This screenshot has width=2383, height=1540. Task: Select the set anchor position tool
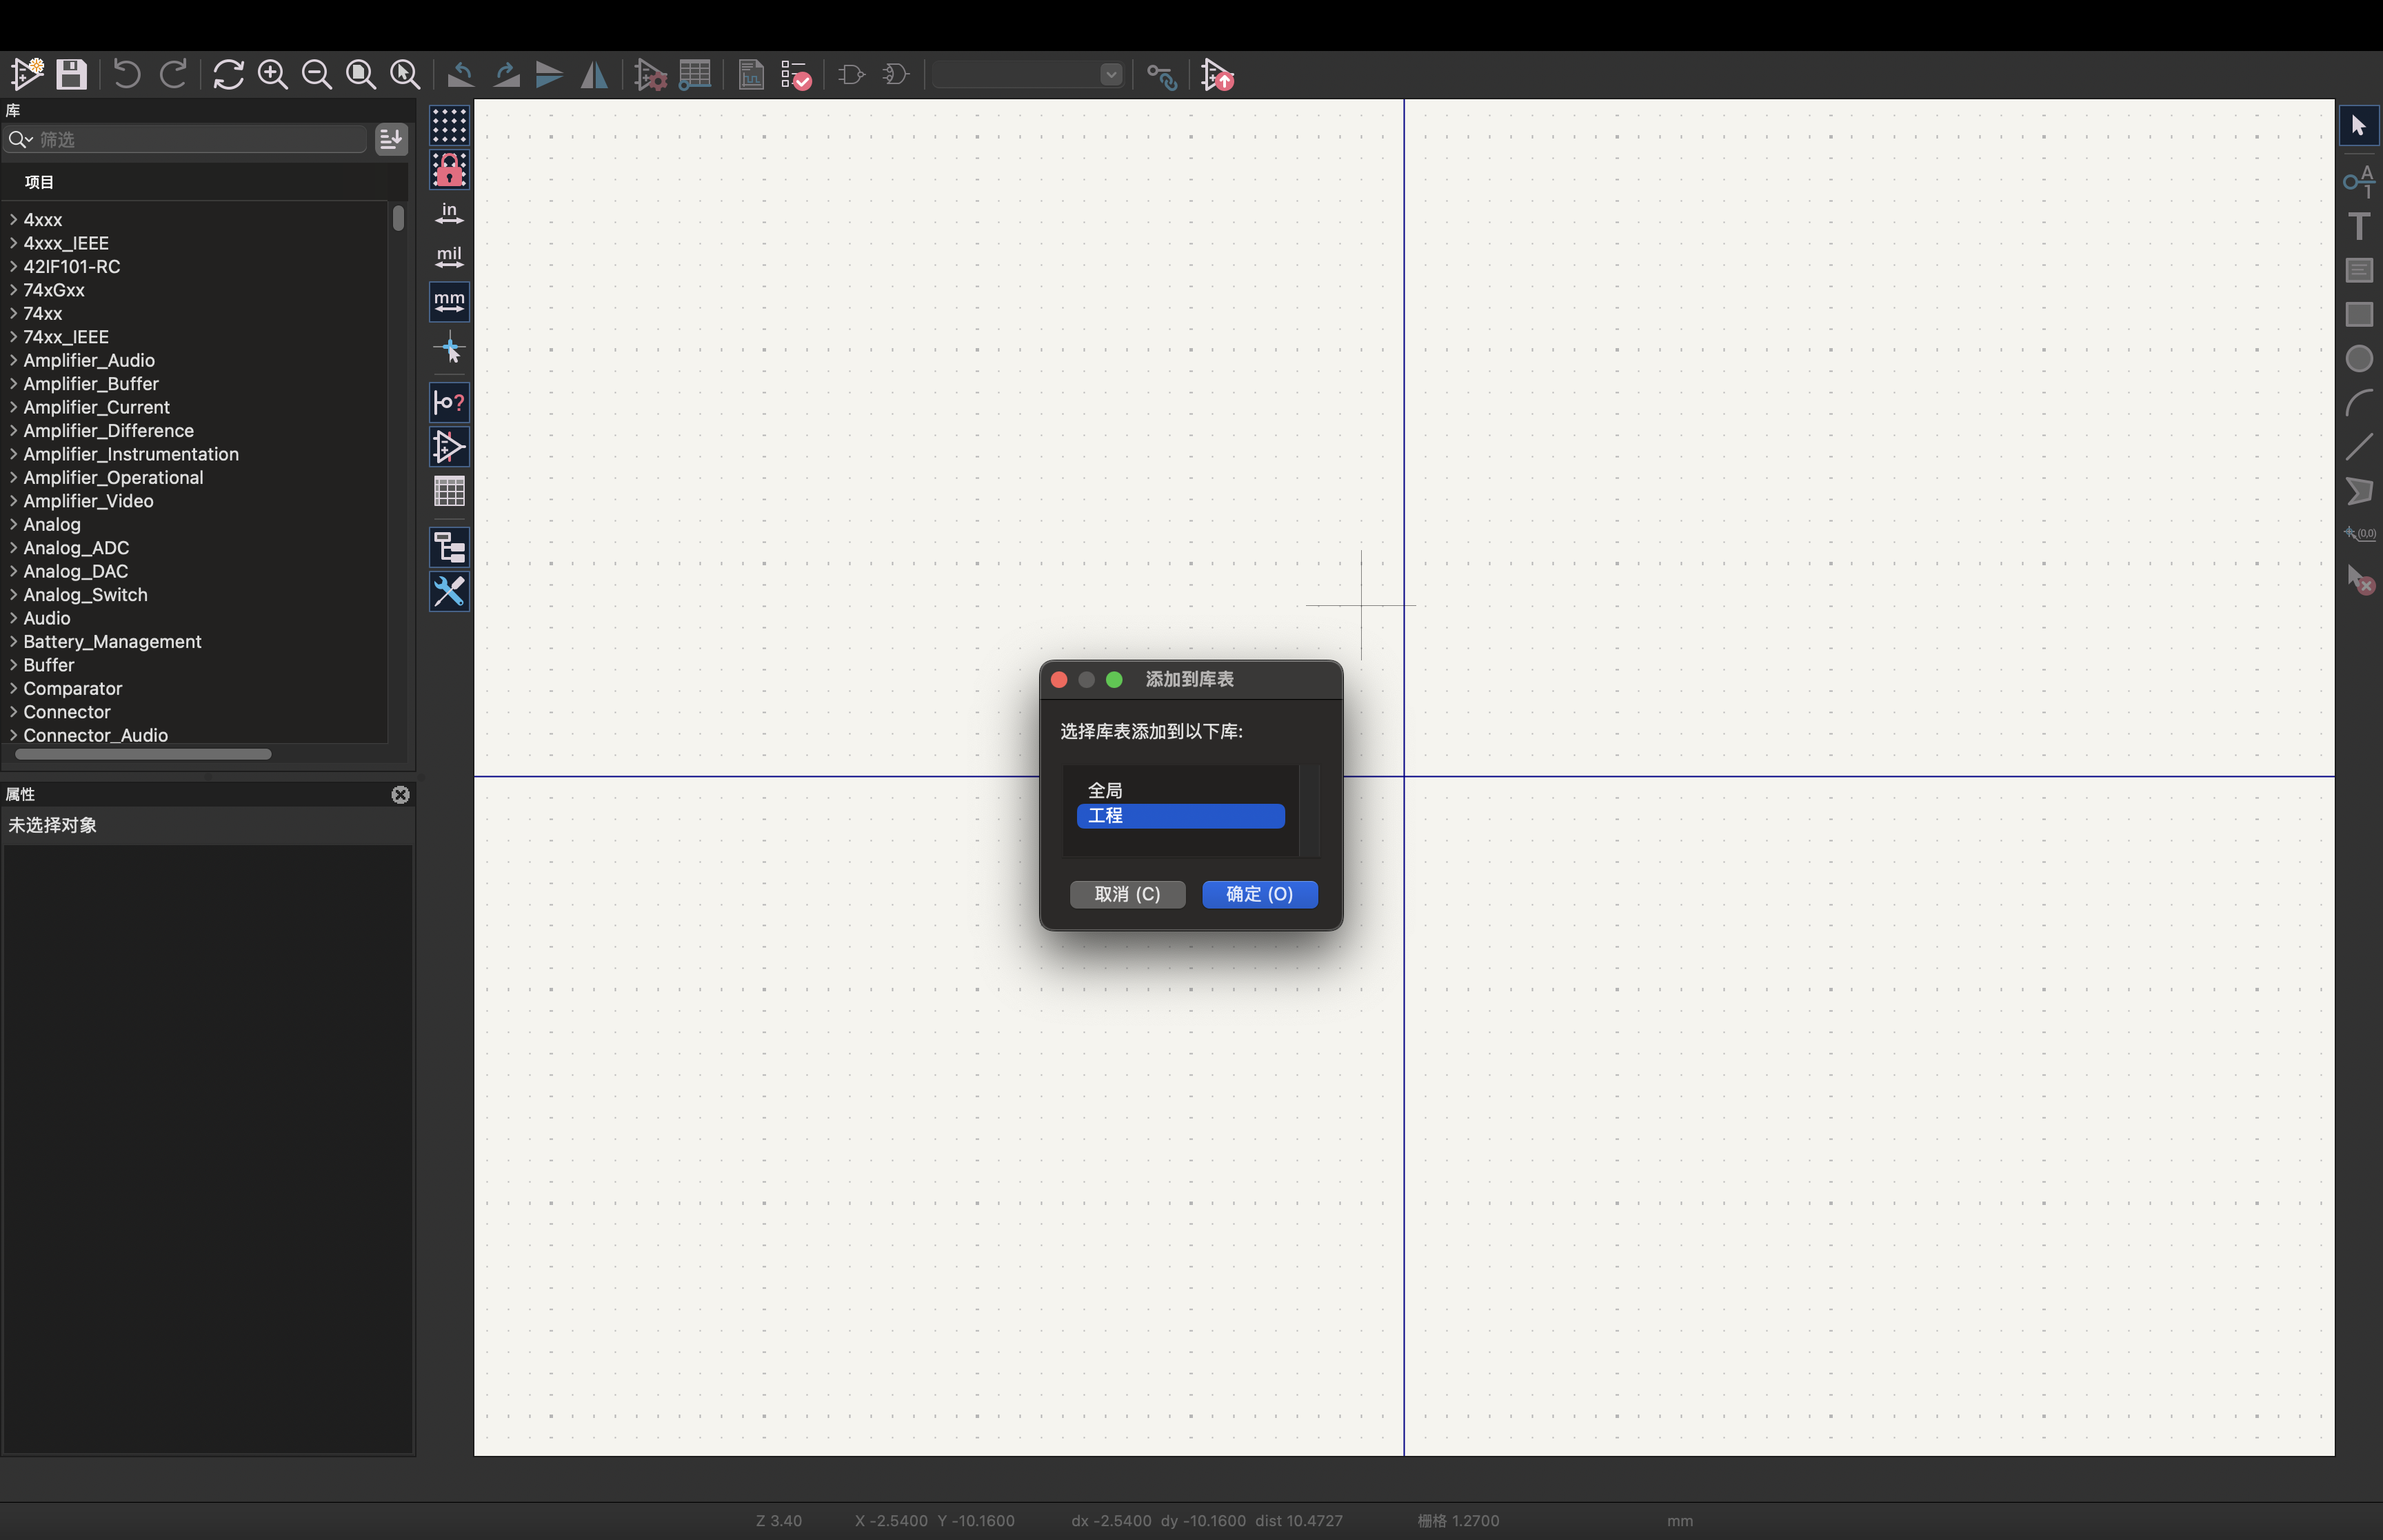(2359, 534)
